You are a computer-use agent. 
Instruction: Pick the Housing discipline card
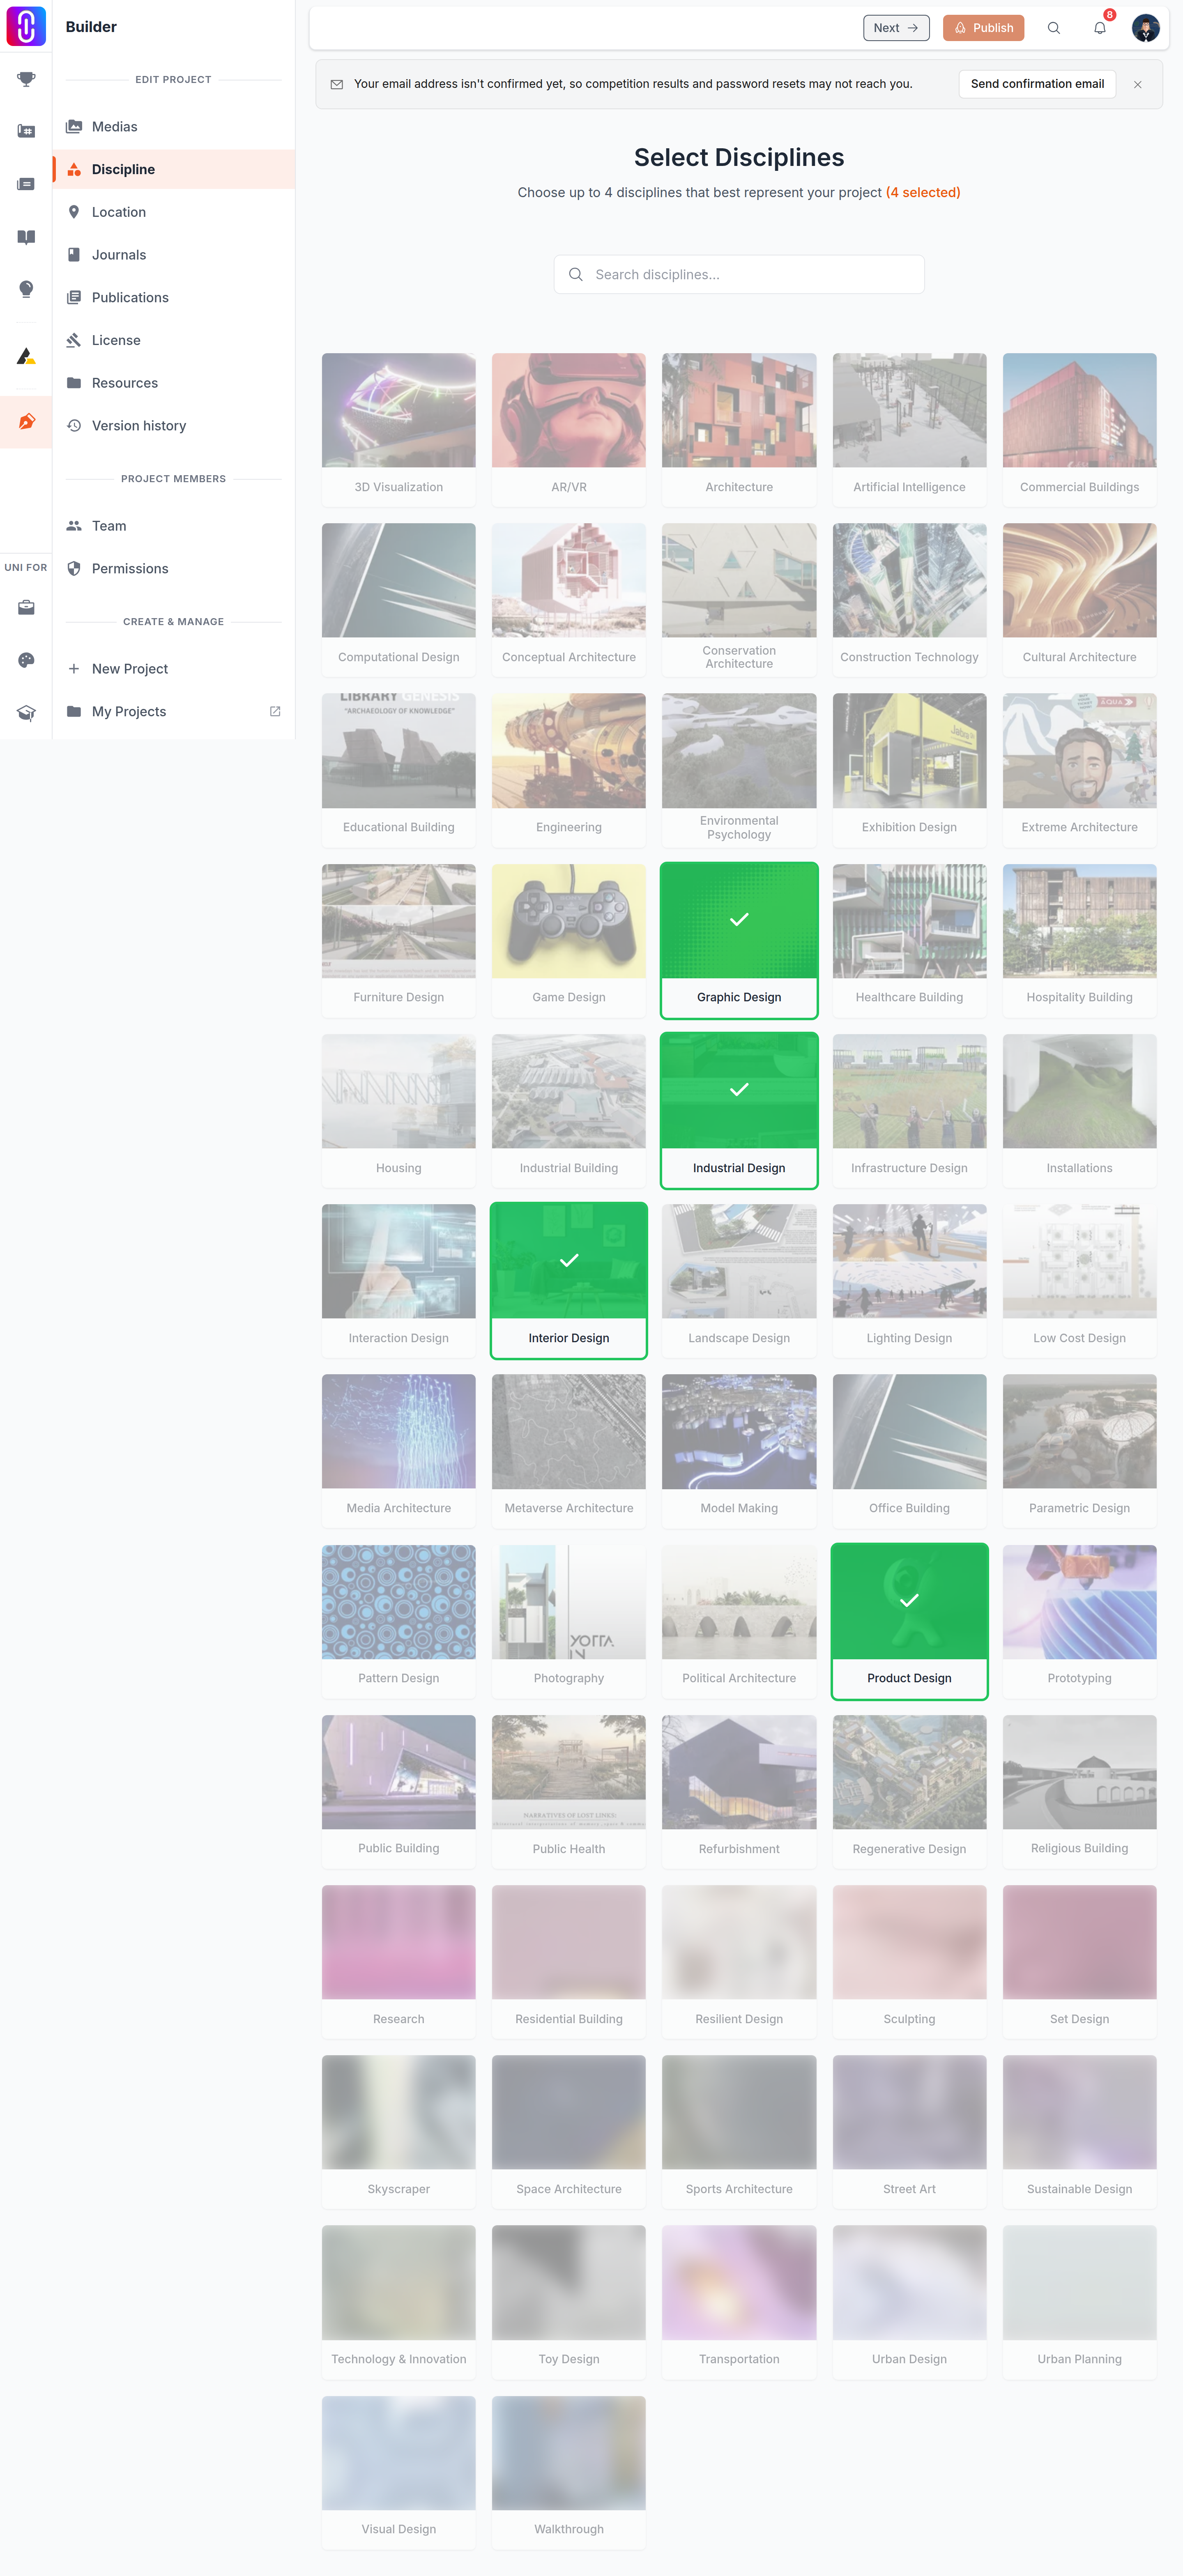click(x=399, y=1110)
